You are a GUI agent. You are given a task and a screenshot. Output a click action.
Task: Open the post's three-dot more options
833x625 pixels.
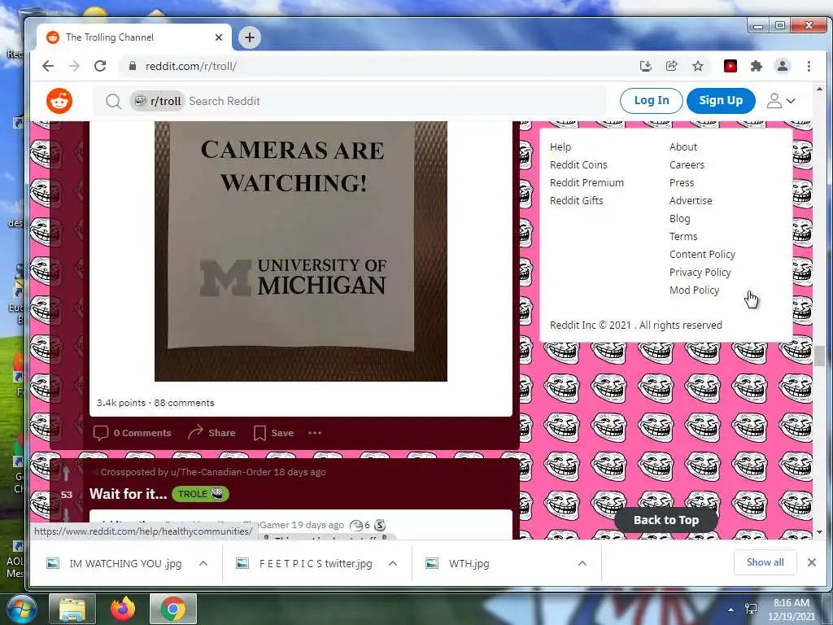click(315, 433)
